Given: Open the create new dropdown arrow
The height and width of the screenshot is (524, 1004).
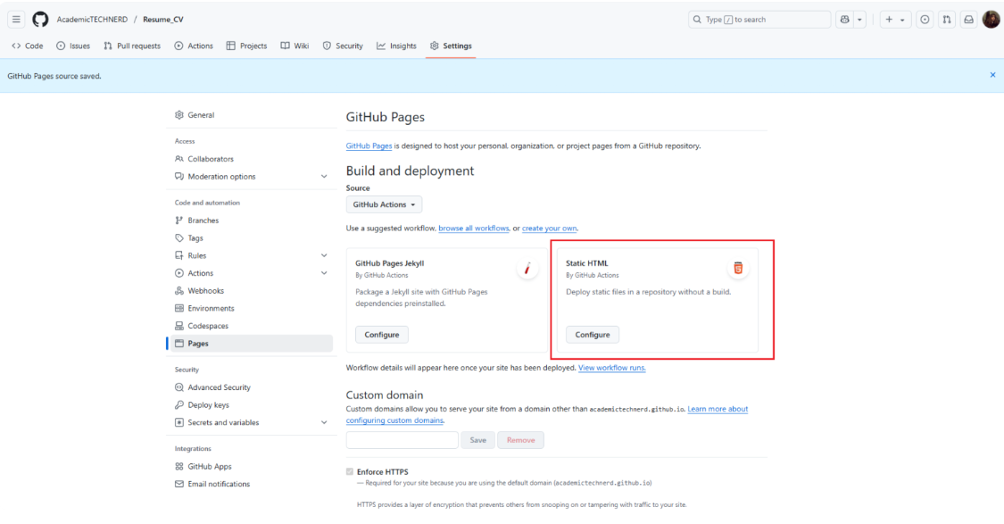Looking at the screenshot, I should point(903,20).
